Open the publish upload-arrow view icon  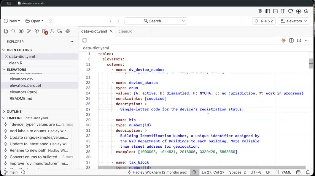tap(36, 31)
